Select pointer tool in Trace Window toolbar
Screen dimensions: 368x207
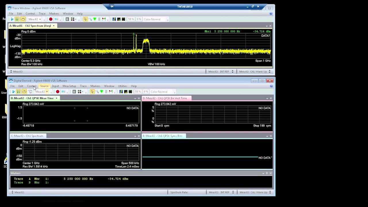85,19
